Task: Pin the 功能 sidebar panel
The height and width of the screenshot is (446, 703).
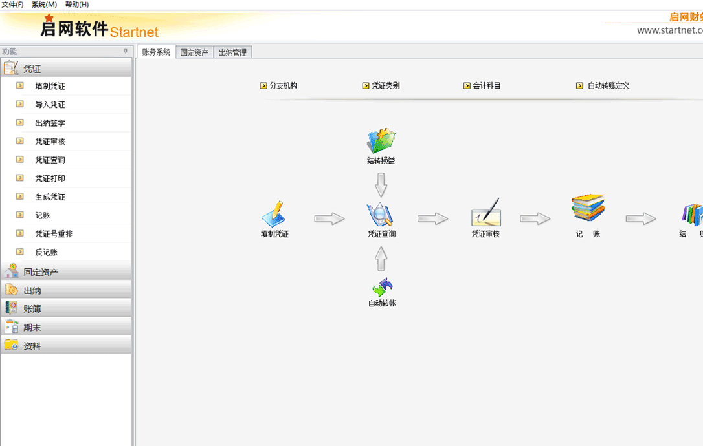Action: pyautogui.click(x=126, y=51)
